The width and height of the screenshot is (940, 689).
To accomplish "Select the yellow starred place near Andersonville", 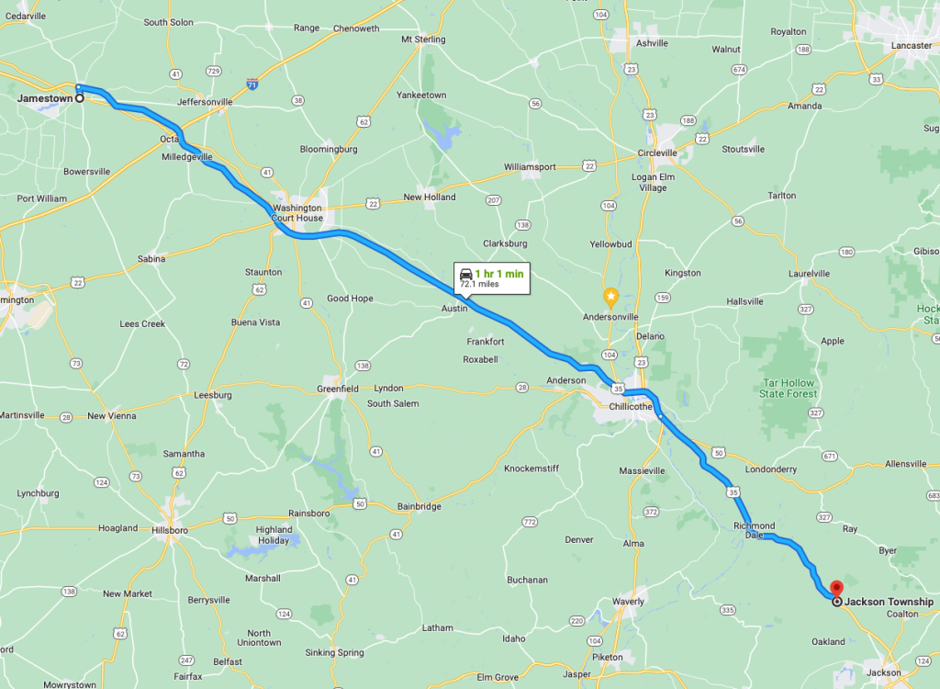I will pyautogui.click(x=610, y=297).
